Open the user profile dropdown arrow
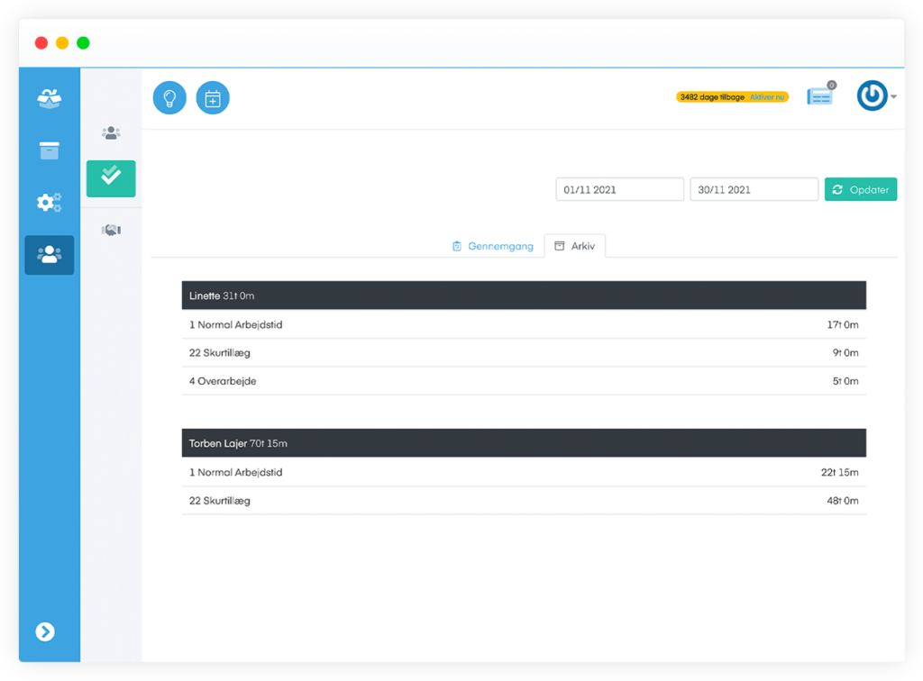Image resolution: width=923 pixels, height=681 pixels. pyautogui.click(x=893, y=97)
